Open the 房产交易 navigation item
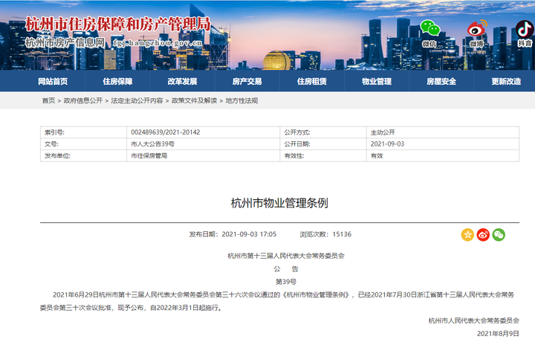This screenshot has width=535, height=342. coord(247,81)
